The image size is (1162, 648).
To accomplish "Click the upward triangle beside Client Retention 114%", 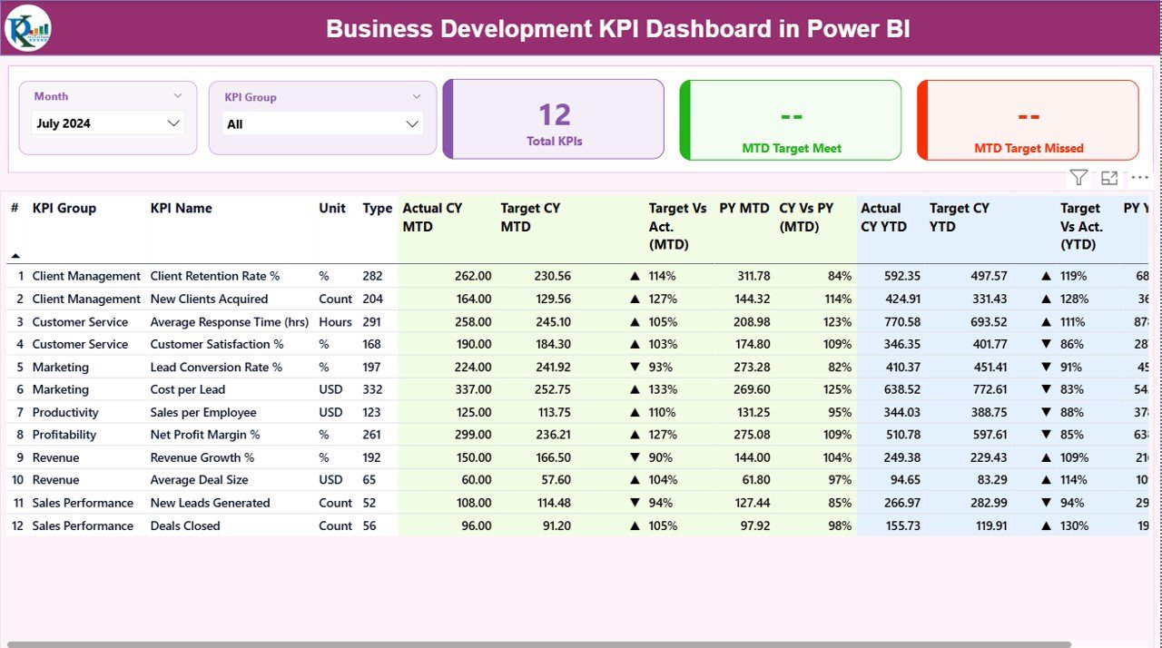I will 634,275.
